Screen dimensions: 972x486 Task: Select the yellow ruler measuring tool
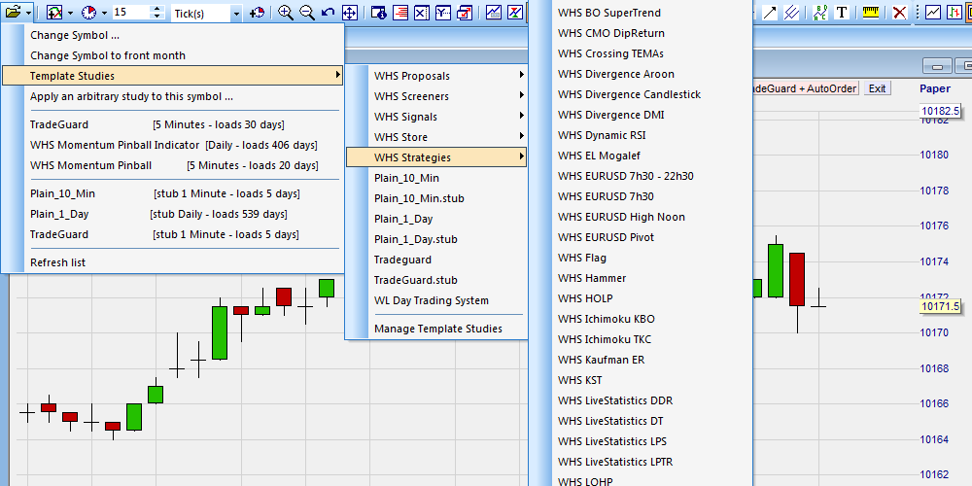[870, 13]
